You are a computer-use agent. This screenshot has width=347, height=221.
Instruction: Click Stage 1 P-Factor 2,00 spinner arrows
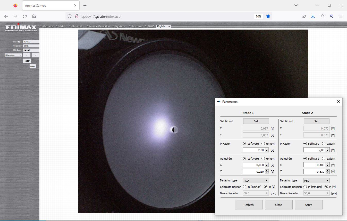point(267,150)
